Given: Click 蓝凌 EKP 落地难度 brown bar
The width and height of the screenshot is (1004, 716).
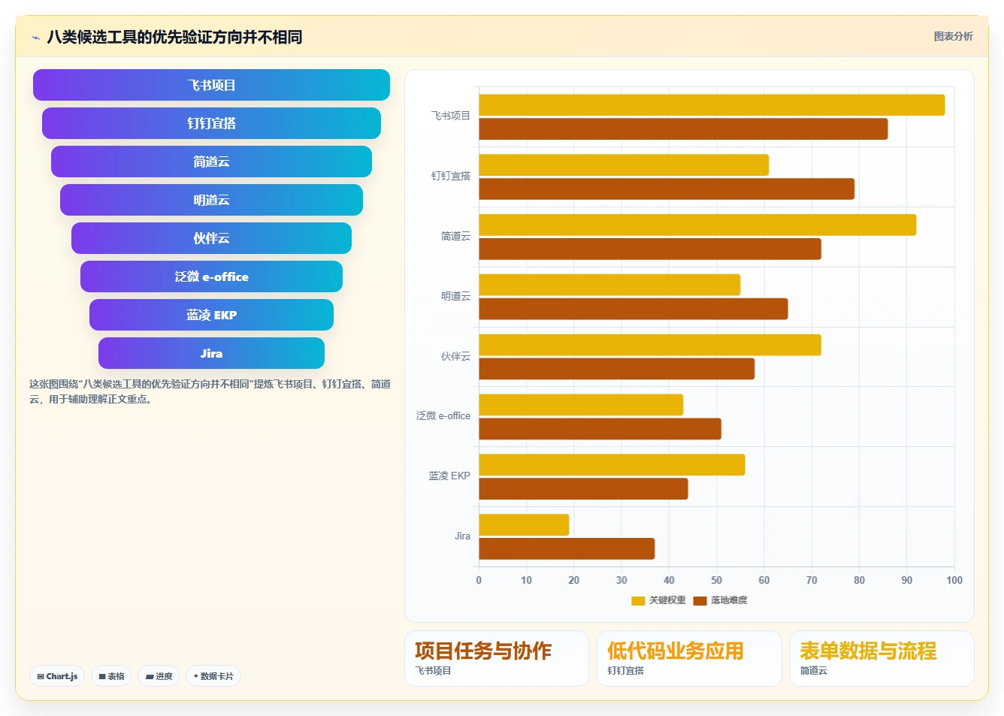Looking at the screenshot, I should pyautogui.click(x=583, y=489).
